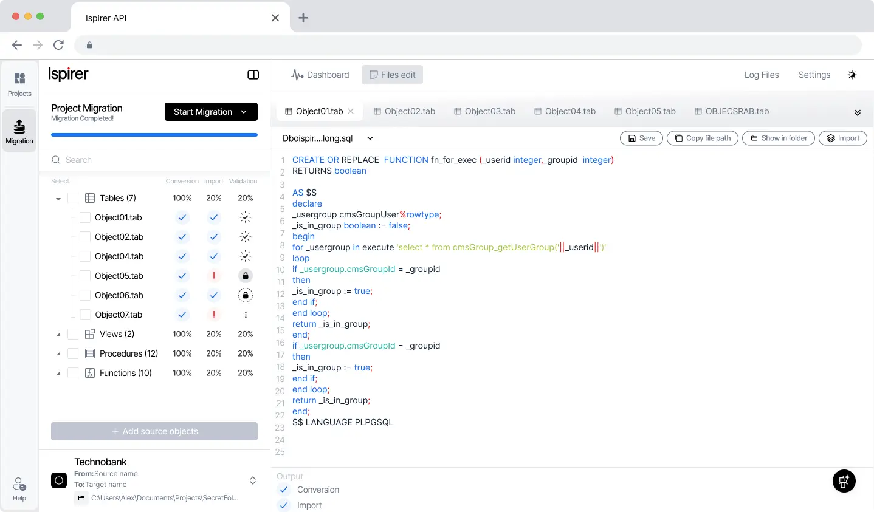Click the folder icon beside project path
This screenshot has width=874, height=512.
(81, 498)
